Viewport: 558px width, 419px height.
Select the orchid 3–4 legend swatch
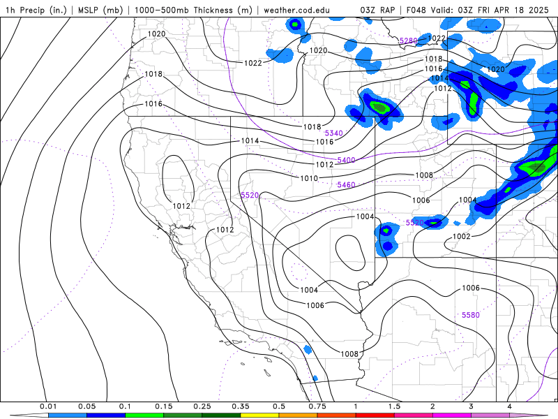(490, 416)
